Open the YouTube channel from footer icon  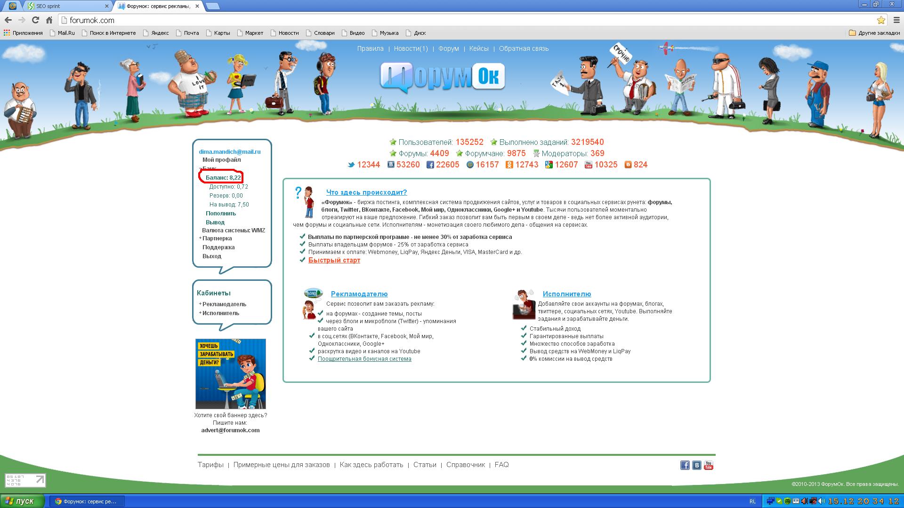(x=709, y=465)
